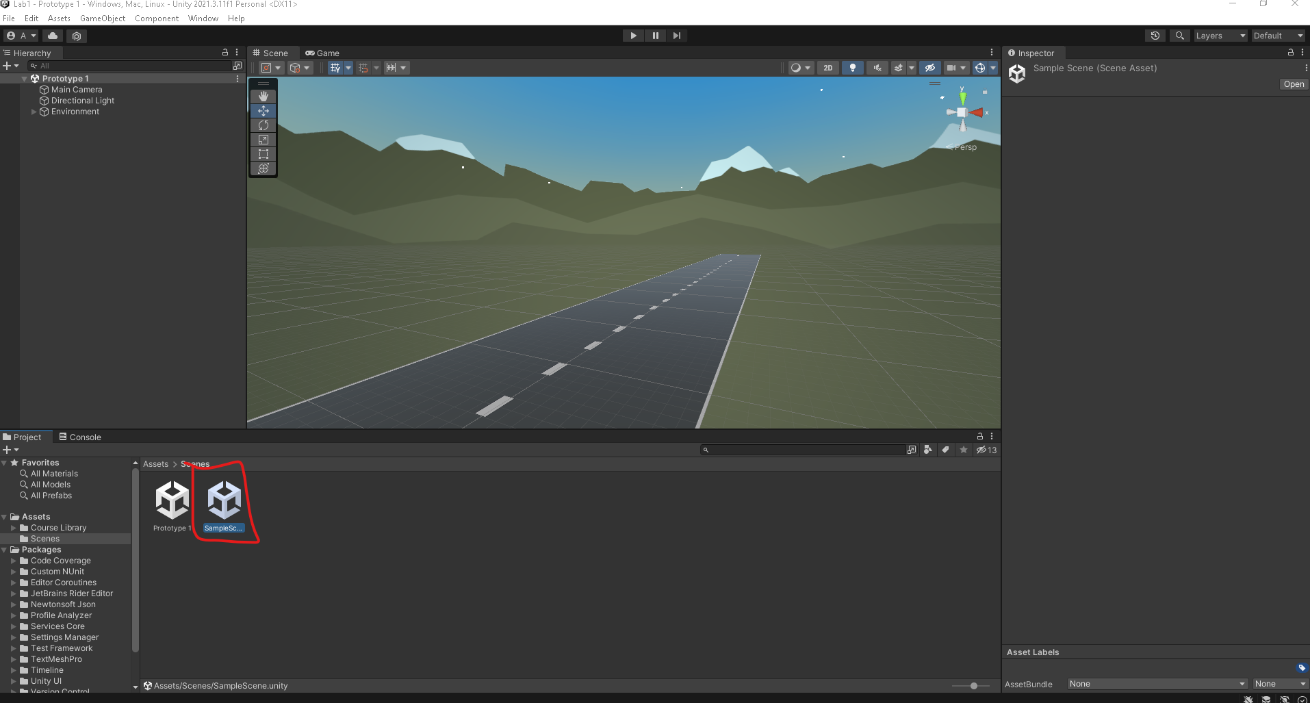This screenshot has width=1310, height=703.
Task: Click the Open button in Inspector
Action: click(1294, 84)
